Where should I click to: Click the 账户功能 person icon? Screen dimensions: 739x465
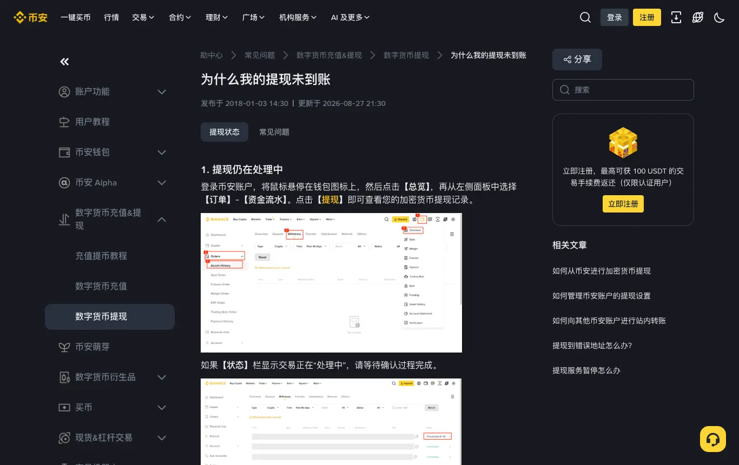coord(64,92)
